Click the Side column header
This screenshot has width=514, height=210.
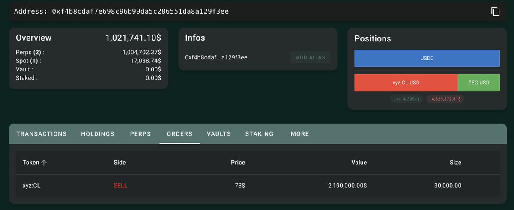(x=120, y=163)
